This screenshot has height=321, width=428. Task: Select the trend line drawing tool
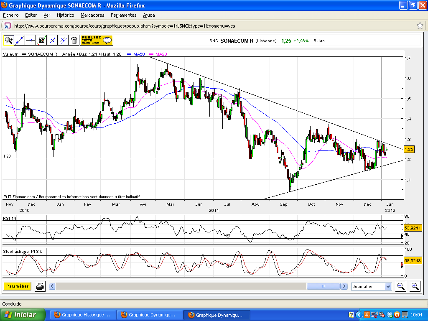pyautogui.click(x=19, y=40)
